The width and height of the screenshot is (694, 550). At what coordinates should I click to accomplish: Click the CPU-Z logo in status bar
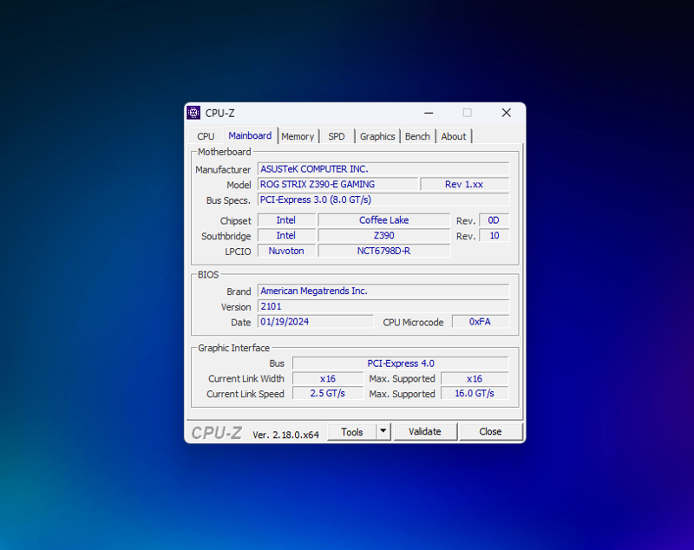click(x=217, y=431)
